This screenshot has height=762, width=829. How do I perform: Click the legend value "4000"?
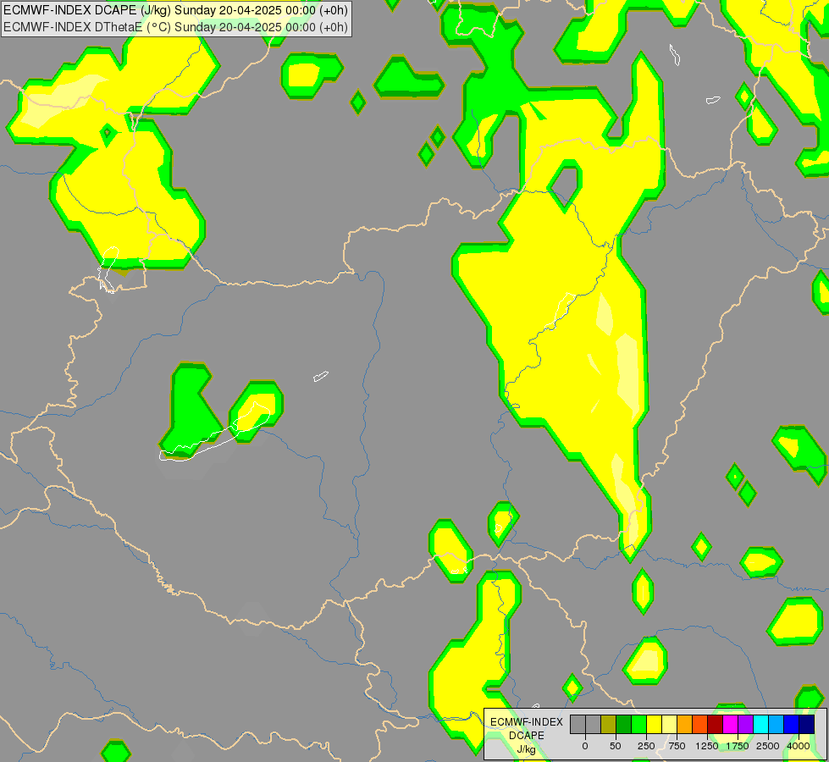pyautogui.click(x=799, y=746)
